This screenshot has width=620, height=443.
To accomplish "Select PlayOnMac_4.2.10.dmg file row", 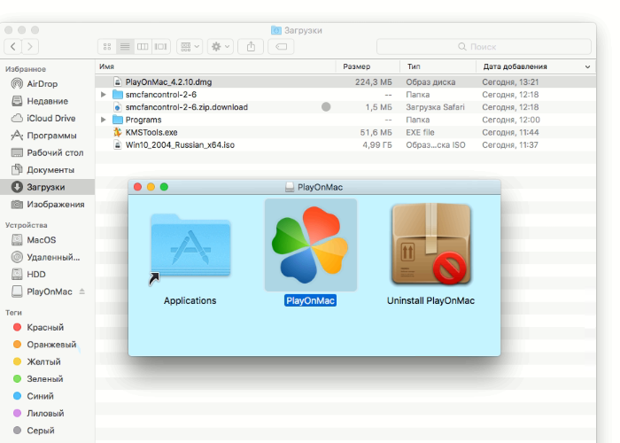I will [345, 82].
